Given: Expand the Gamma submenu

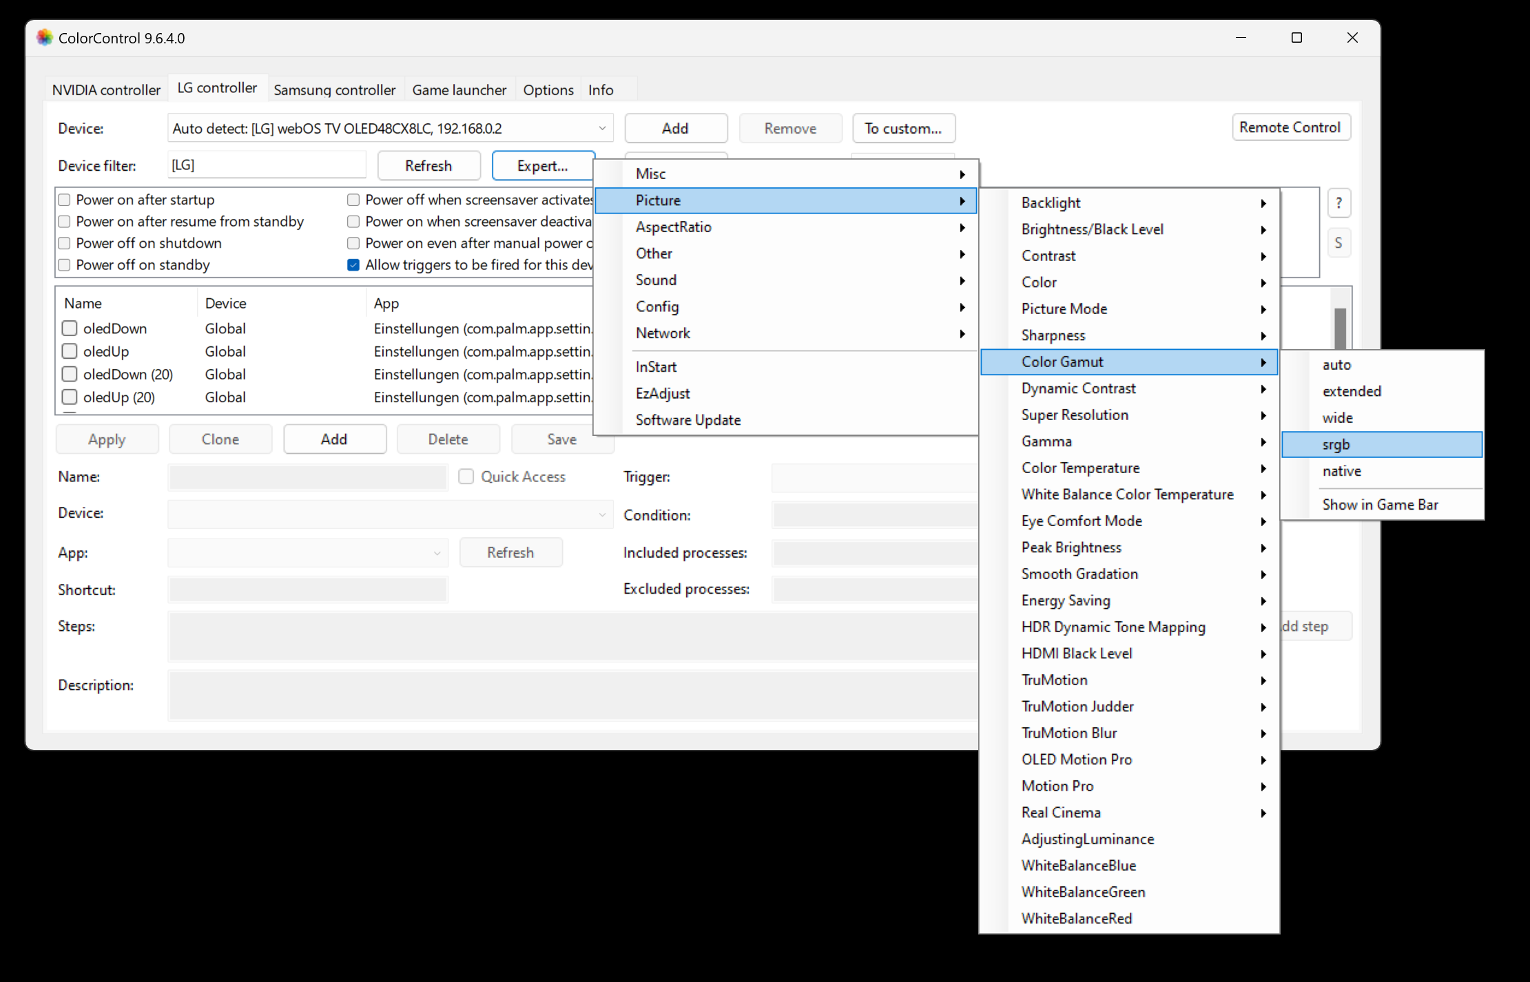Looking at the screenshot, I should point(1129,441).
